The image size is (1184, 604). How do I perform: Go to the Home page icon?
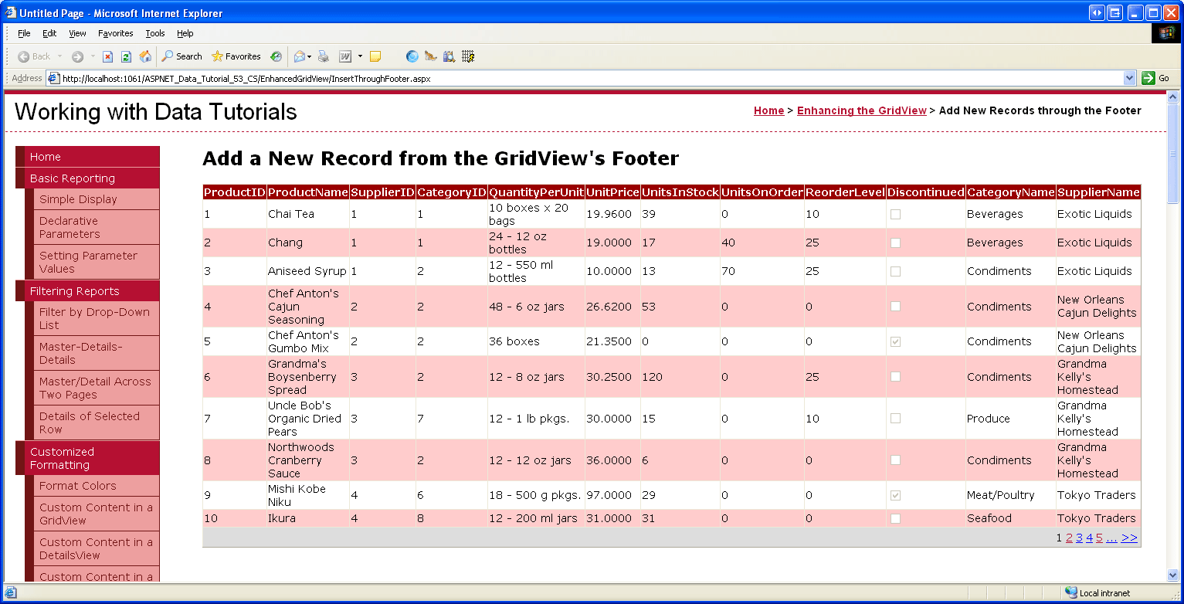[x=145, y=56]
